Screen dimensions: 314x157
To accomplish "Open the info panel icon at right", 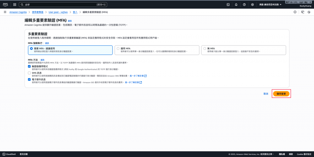I will coord(295,12).
